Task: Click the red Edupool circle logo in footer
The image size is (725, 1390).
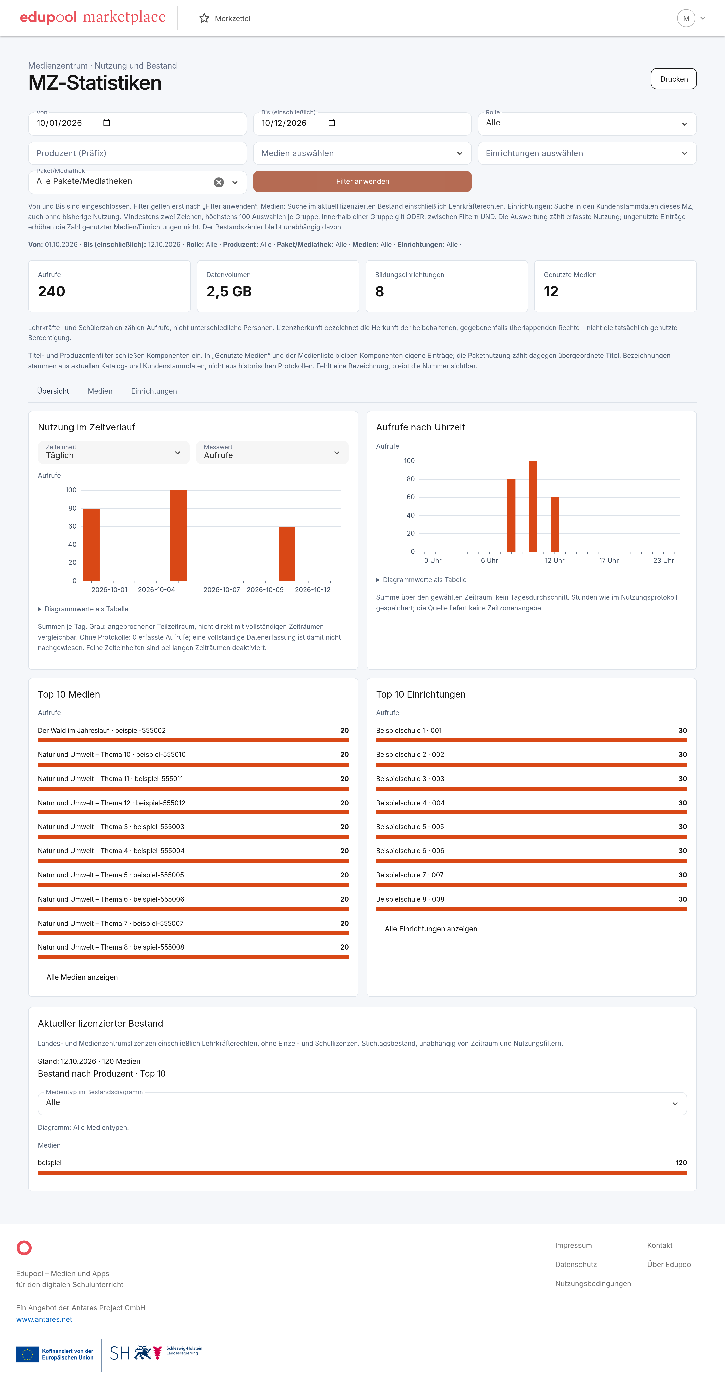Action: click(x=24, y=1248)
